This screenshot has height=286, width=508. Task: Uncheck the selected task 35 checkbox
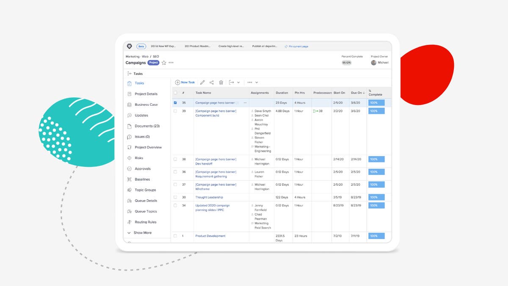pyautogui.click(x=176, y=102)
